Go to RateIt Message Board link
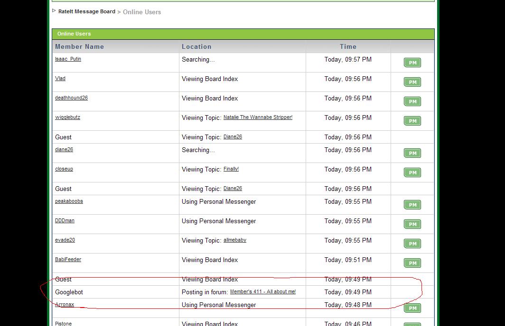The height and width of the screenshot is (326, 505). click(86, 11)
